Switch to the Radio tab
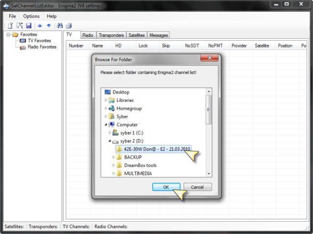 point(88,35)
